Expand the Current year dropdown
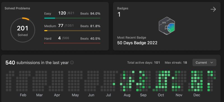224x102 pixels. tap(204, 63)
